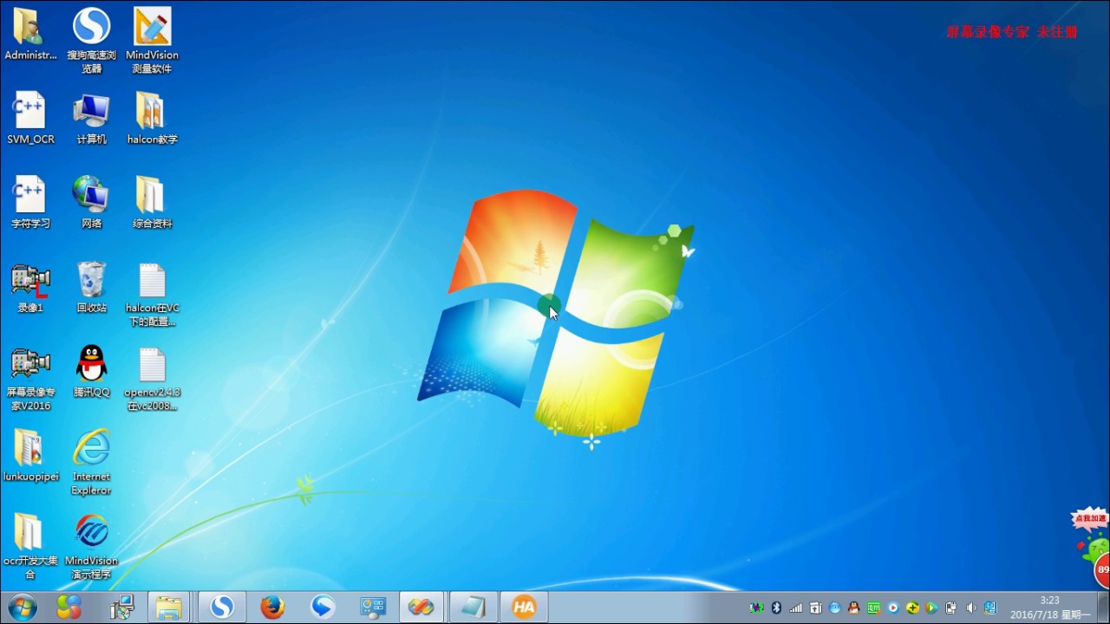Viewport: 1110px width, 624px height.
Task: Launch MindVision 演示程序 desktop shortcut
Action: coord(91,546)
